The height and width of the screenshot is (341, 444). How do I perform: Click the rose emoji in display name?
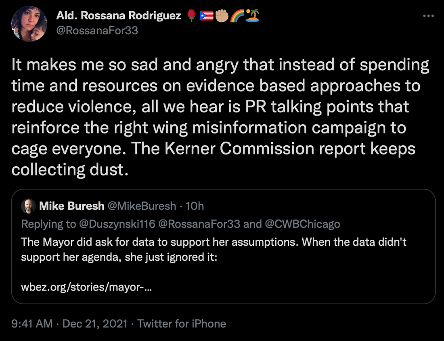(192, 16)
